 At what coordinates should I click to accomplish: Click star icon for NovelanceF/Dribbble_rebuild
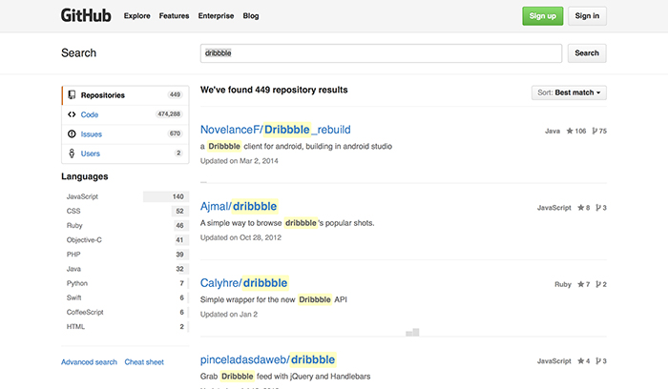(570, 131)
